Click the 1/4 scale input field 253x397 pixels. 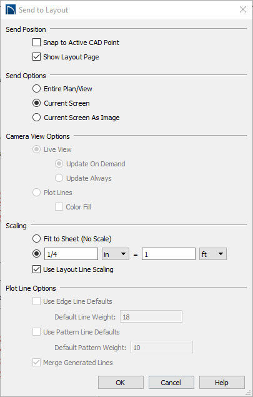click(x=71, y=254)
